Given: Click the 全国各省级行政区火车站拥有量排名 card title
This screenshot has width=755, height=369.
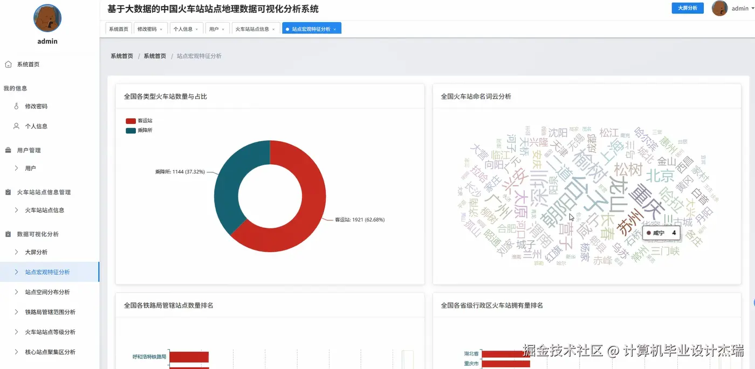Looking at the screenshot, I should point(492,305).
